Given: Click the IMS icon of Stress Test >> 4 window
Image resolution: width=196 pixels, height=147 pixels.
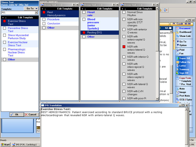Looking at the screenshot, I should click(x=122, y=5).
